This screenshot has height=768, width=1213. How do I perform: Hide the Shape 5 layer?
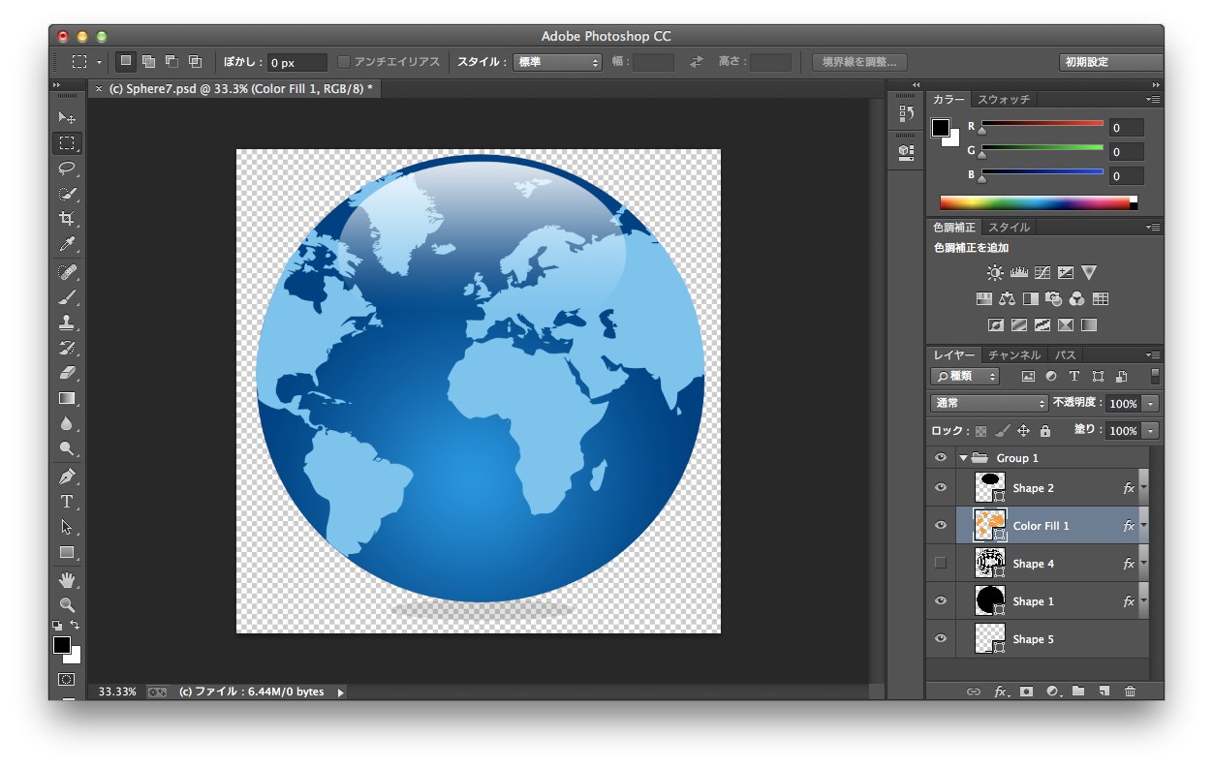[x=940, y=639]
